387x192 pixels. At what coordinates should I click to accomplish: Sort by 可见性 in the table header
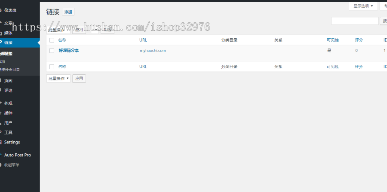333,40
